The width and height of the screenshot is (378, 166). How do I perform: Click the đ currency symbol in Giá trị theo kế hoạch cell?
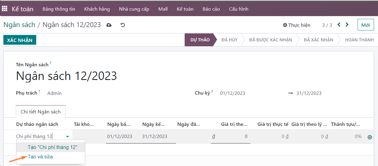click(214, 137)
